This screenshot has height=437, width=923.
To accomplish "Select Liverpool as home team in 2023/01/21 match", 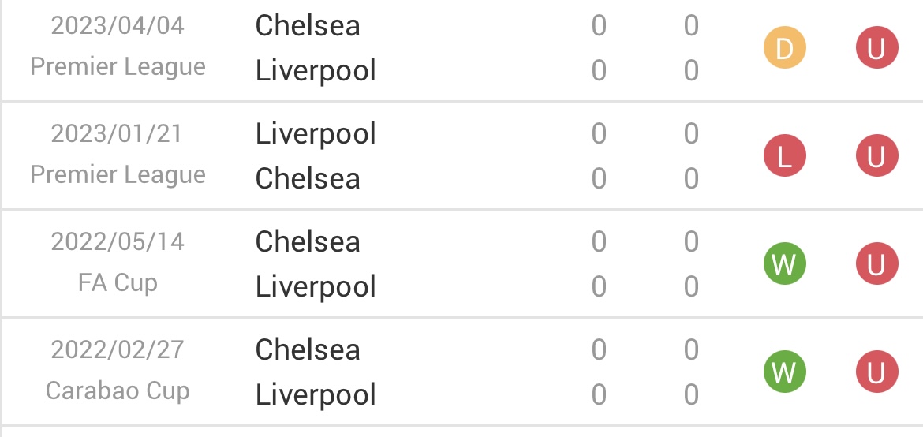I will 316,134.
